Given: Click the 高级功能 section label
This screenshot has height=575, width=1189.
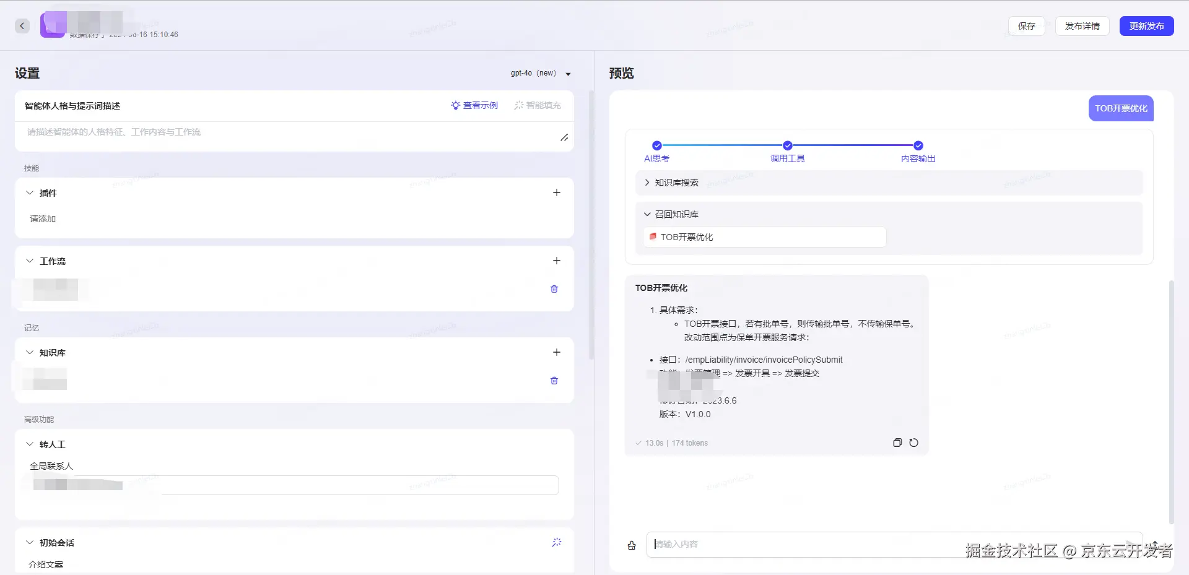Looking at the screenshot, I should coord(39,420).
